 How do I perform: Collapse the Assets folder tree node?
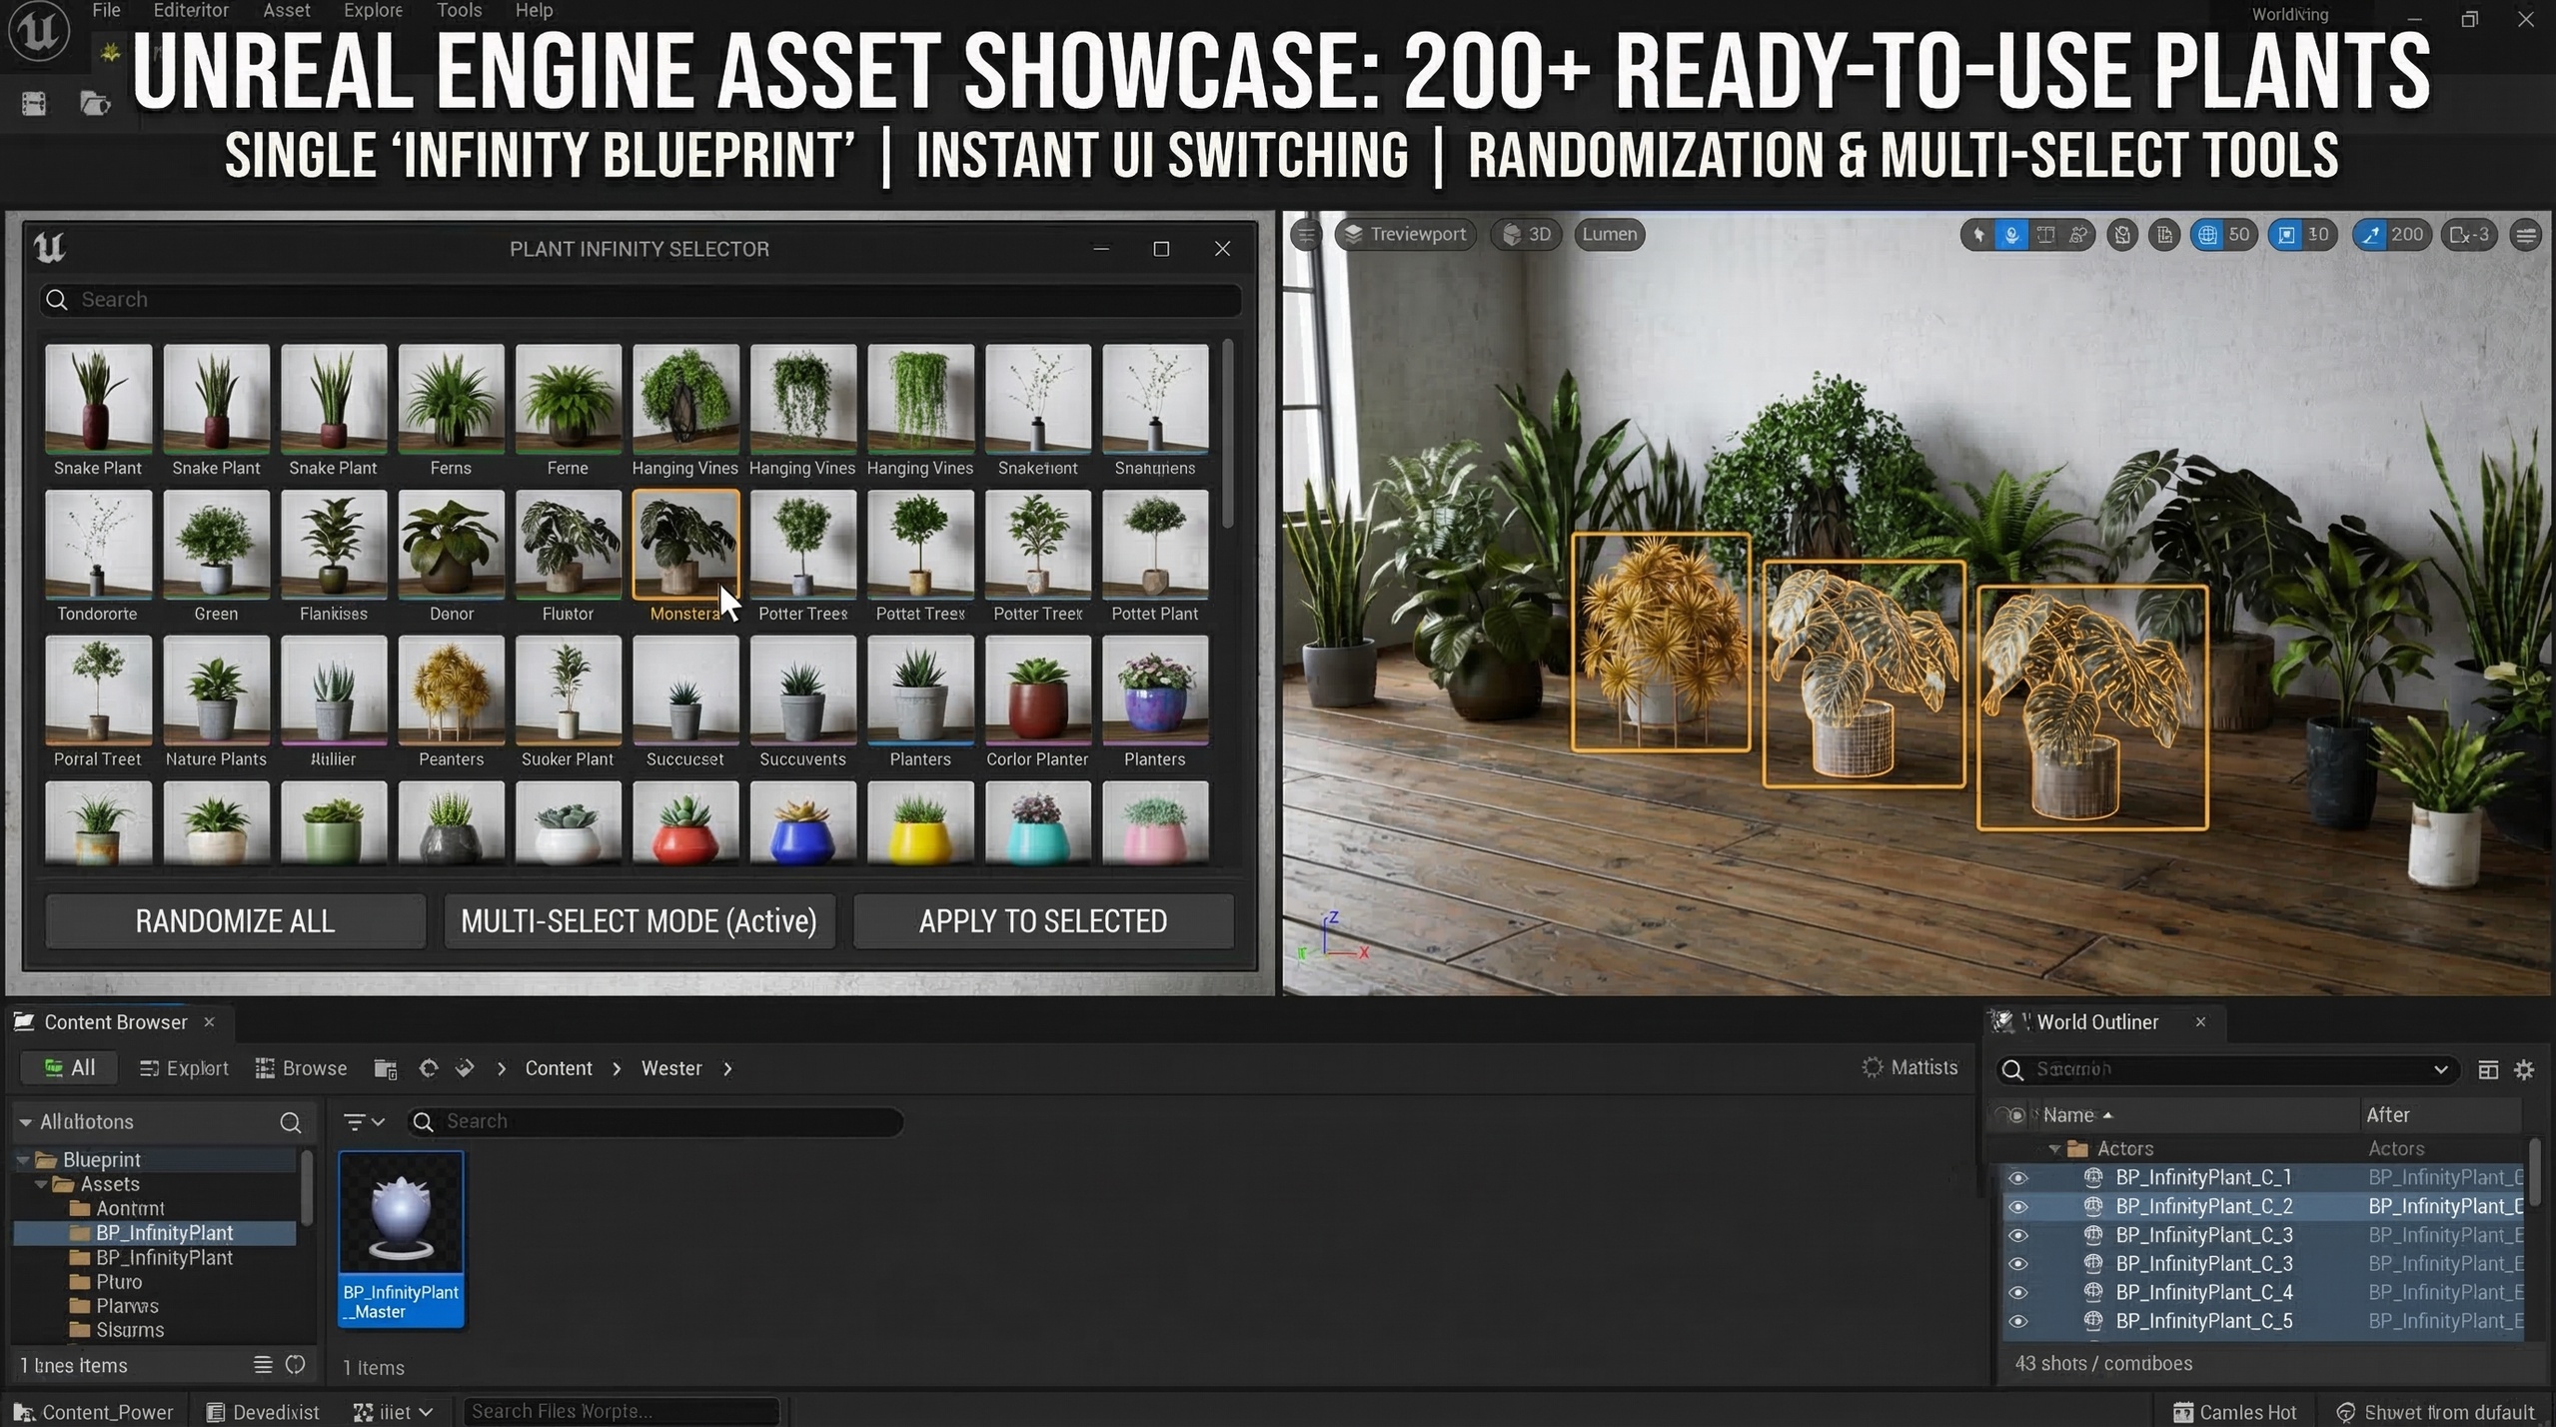41,1184
